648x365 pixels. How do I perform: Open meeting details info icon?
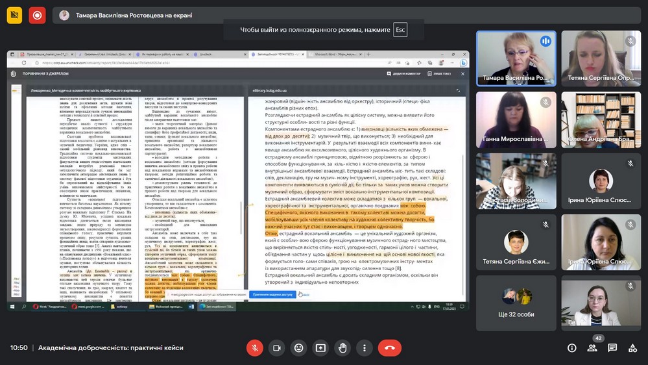tap(571, 348)
